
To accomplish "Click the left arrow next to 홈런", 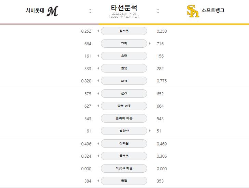I will [98, 56].
